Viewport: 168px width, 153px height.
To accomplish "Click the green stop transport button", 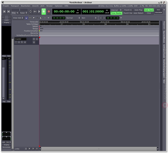I will click(44, 11).
